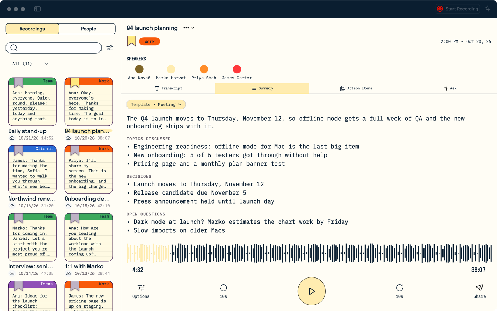Skip forward 10 seconds
497x311 pixels.
[x=399, y=291]
